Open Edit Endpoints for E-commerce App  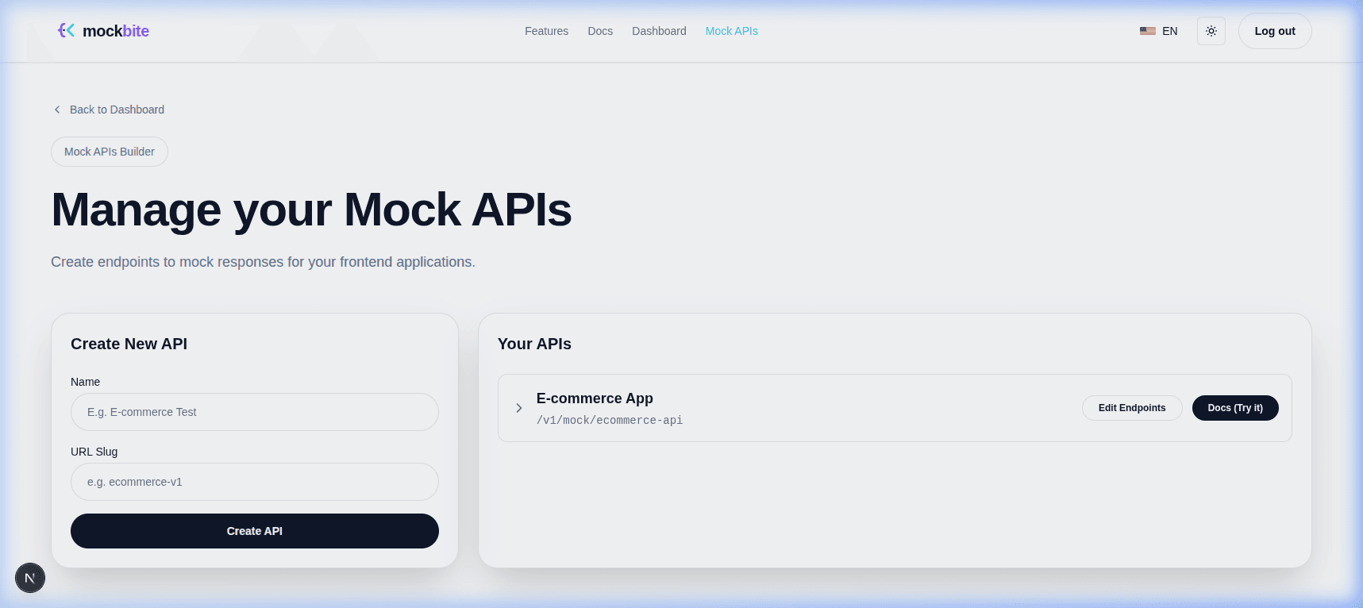tap(1132, 408)
